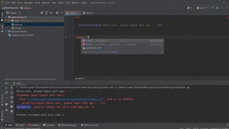Screen dimensions: 229x129
Task: Open the main run configuration dropdown
Action: [202, 8]
